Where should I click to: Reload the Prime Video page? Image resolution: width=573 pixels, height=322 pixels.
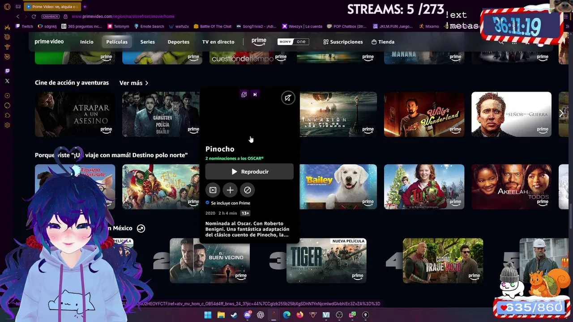34,17
